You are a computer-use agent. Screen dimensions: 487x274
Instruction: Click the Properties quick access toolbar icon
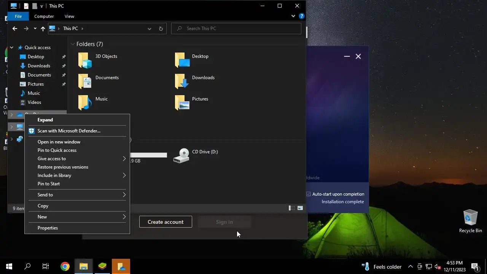point(26,6)
